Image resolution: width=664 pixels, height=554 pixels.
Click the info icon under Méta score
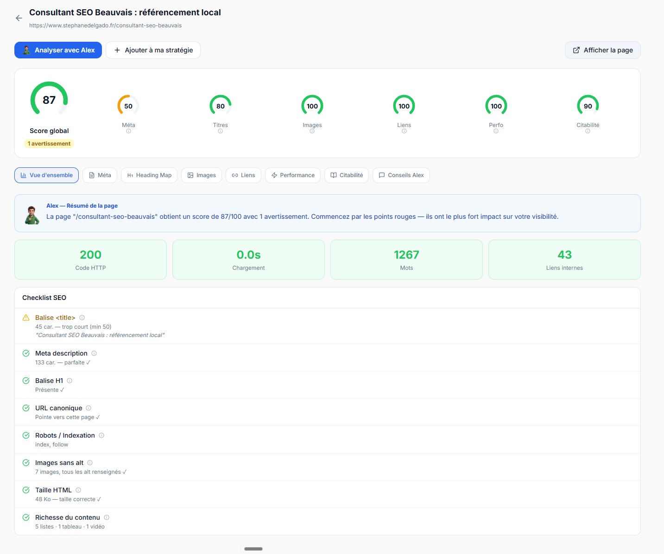pyautogui.click(x=128, y=131)
